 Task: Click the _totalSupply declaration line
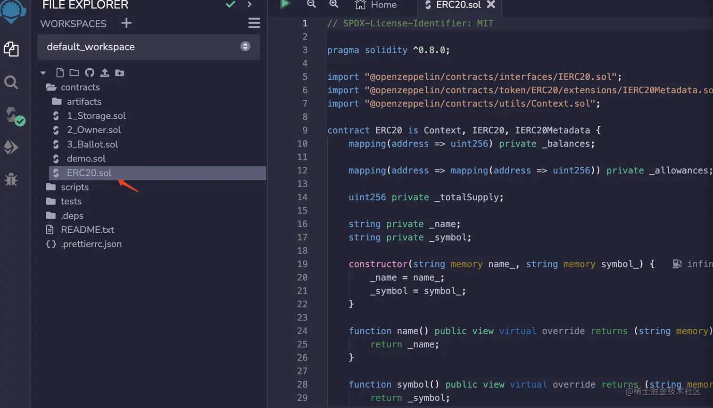click(x=426, y=197)
